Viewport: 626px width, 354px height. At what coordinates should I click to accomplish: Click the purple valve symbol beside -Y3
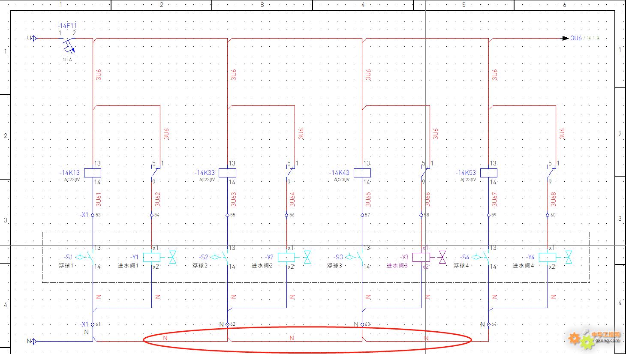pos(442,257)
